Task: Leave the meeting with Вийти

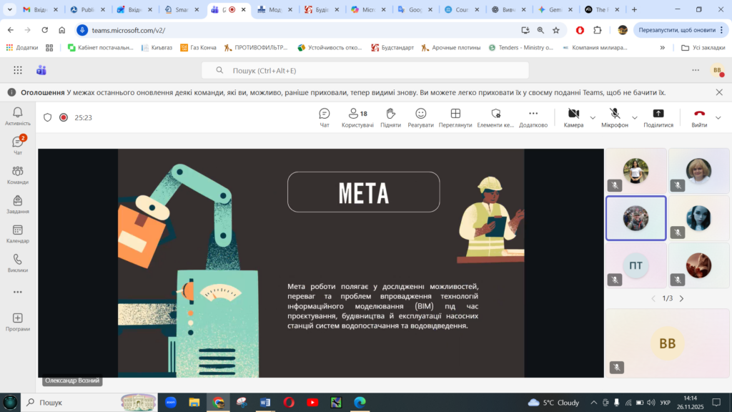Action: click(699, 117)
